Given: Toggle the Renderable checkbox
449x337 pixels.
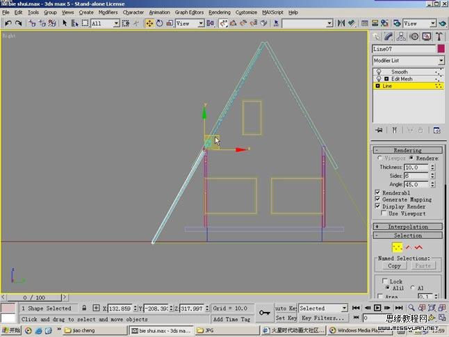Looking at the screenshot, I should [x=377, y=192].
